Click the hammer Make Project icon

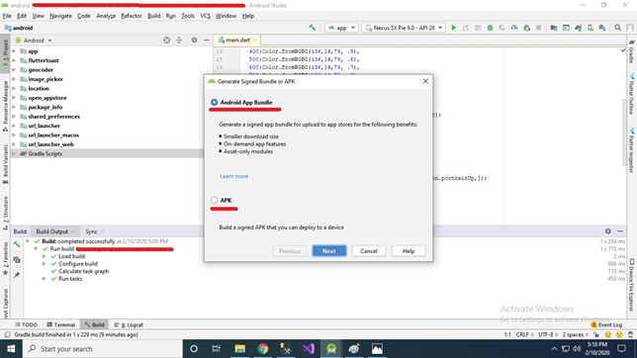pyautogui.click(x=312, y=28)
